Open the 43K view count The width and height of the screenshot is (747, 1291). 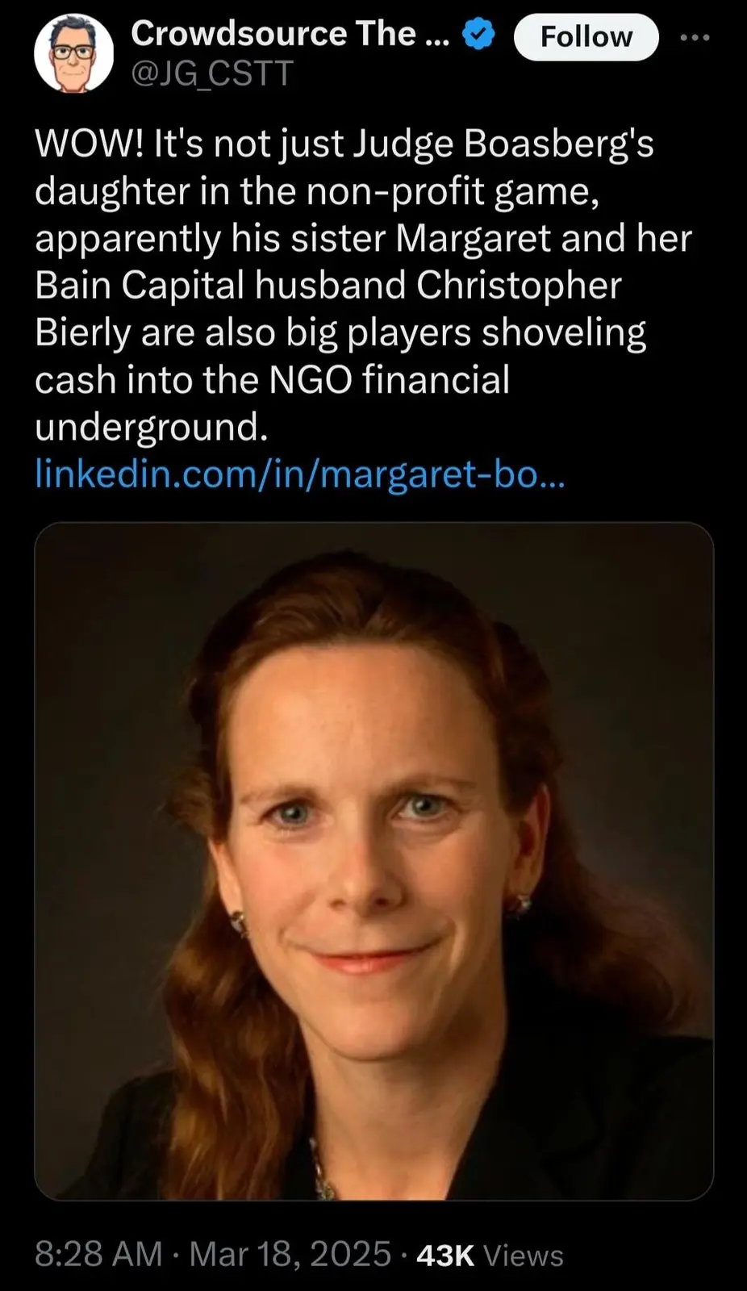445,1255
